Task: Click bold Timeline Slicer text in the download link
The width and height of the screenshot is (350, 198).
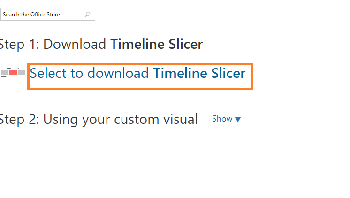Action: (199, 73)
